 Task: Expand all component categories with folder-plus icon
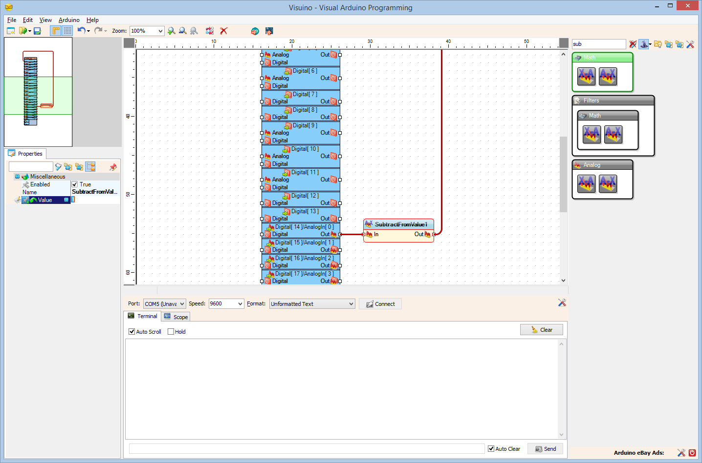coord(669,44)
